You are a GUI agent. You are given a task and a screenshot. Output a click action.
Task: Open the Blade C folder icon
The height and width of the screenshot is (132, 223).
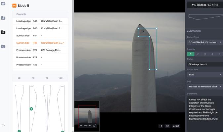[3, 47]
